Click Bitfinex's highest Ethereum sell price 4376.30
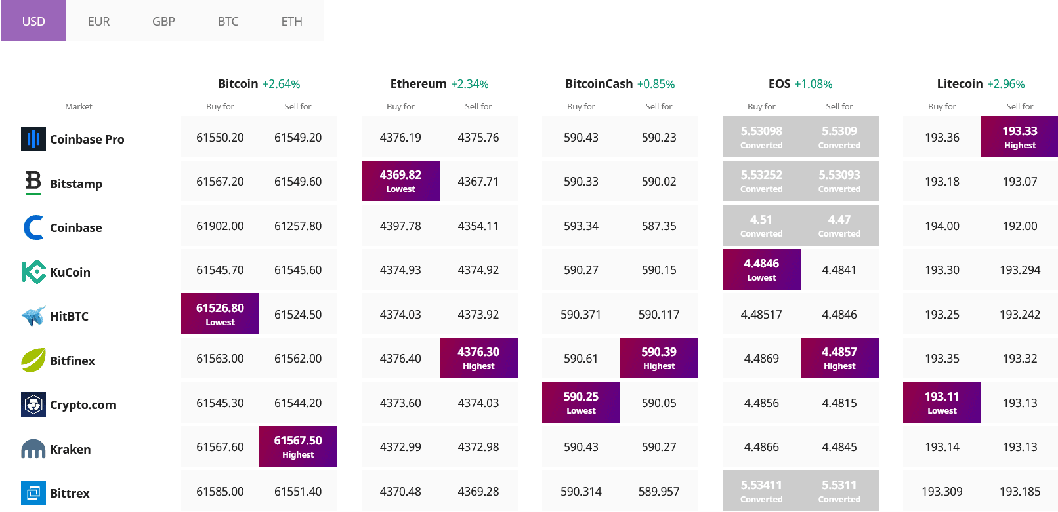The height and width of the screenshot is (512, 1058). (478, 358)
